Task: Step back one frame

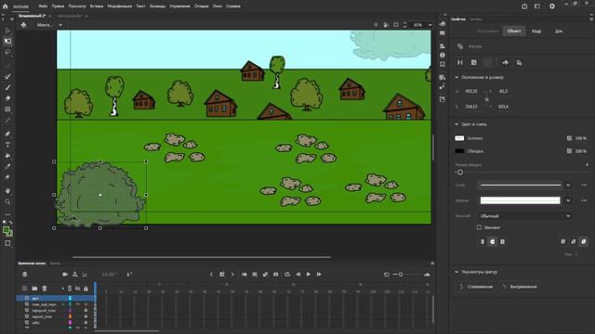Action: point(297,275)
